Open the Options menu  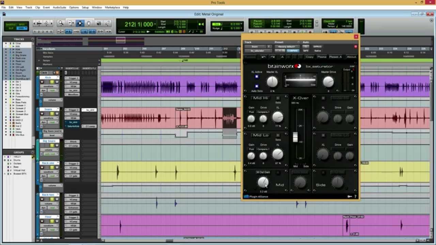(74, 7)
